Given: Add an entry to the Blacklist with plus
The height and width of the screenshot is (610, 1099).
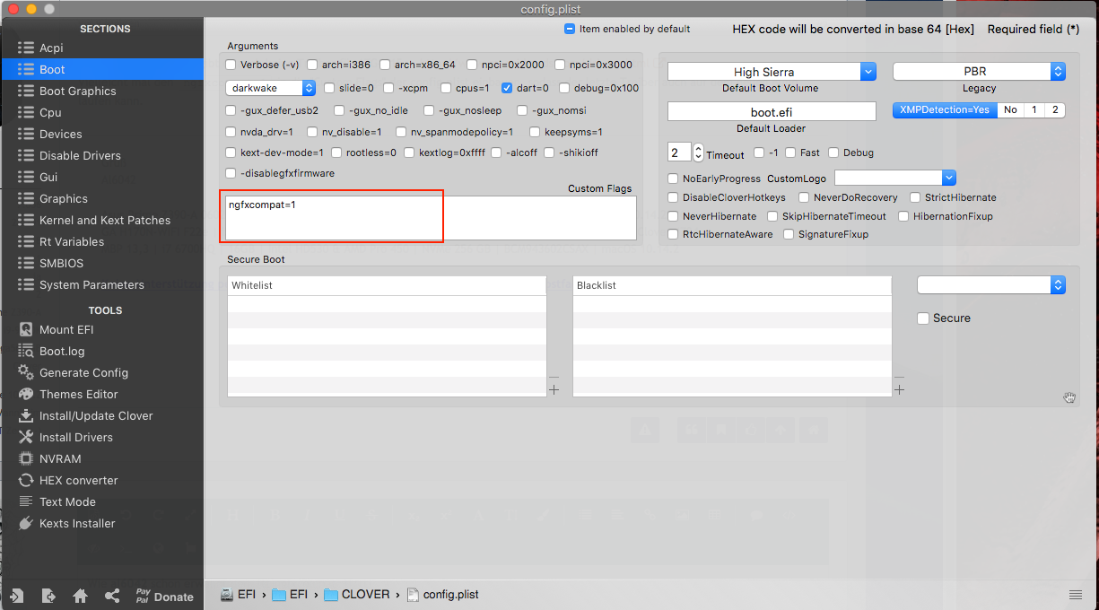Looking at the screenshot, I should pos(899,389).
